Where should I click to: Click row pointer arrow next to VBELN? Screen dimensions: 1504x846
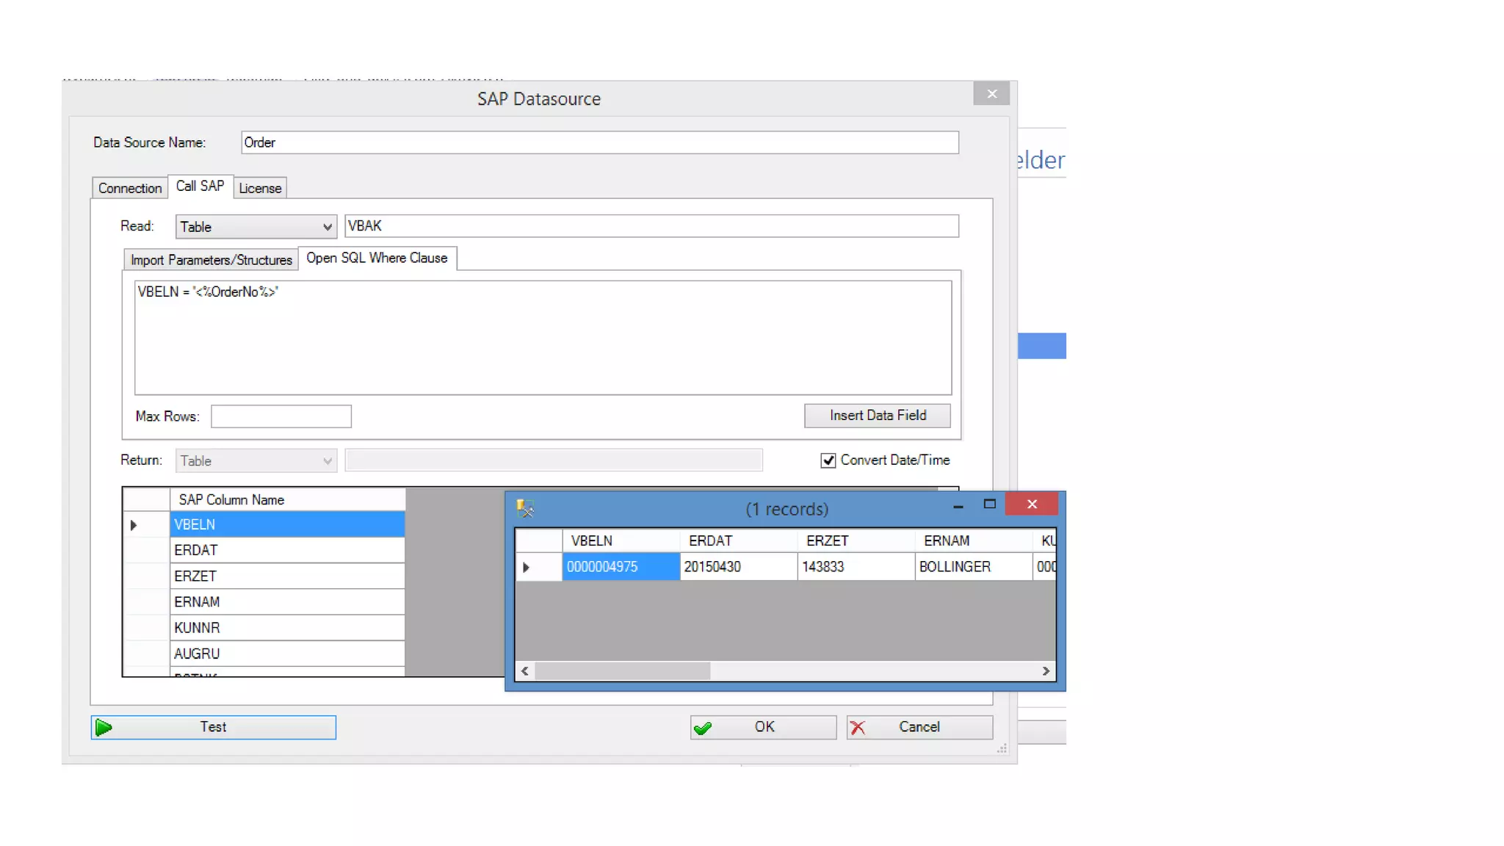(x=134, y=525)
